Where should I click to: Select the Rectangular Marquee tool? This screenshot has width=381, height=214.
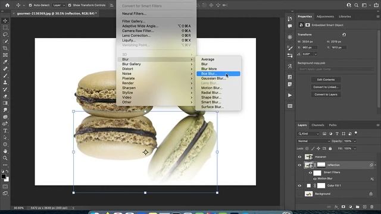tap(5, 28)
